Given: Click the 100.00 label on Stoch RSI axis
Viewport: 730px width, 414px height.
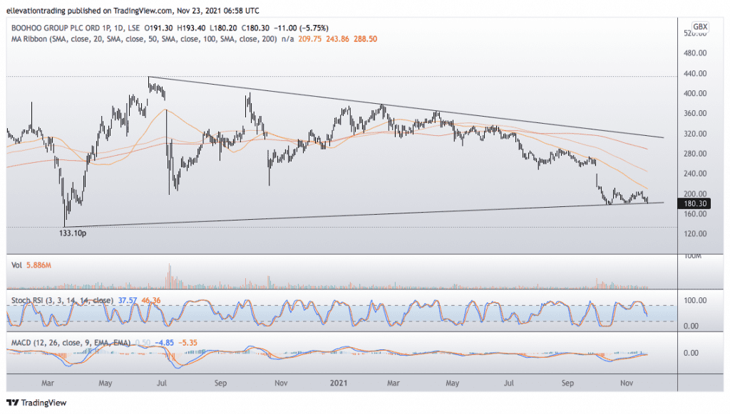Looking at the screenshot, I should click(695, 301).
